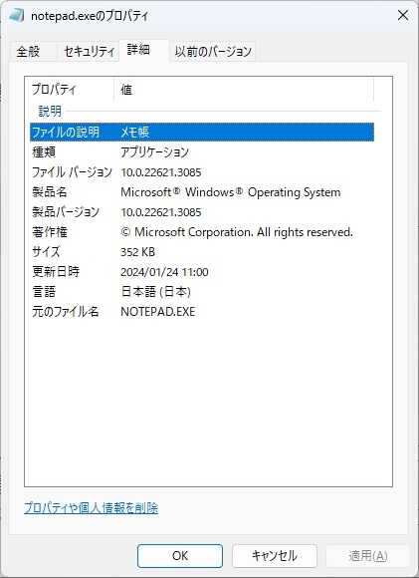The height and width of the screenshot is (578, 419).
Task: Select the 著作権 copyright row
Action: 202,232
